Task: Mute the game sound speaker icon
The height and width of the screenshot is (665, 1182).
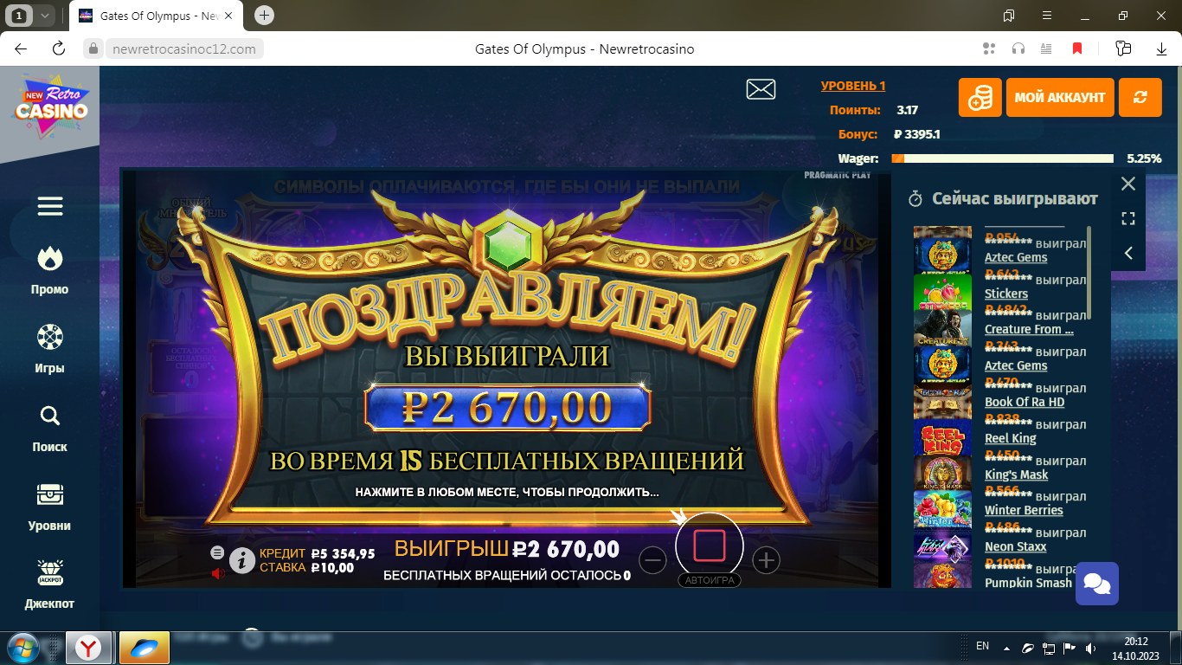Action: [218, 573]
